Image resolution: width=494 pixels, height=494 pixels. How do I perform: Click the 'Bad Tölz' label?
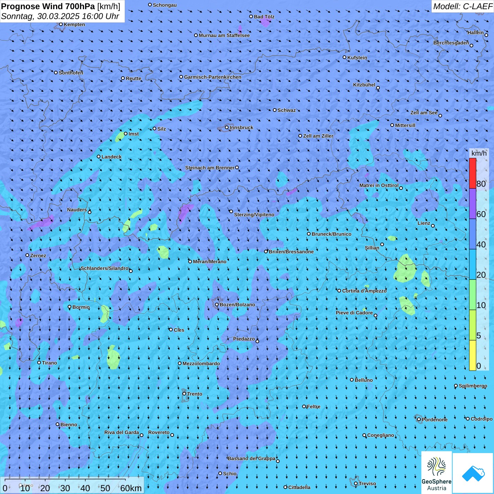264,17
